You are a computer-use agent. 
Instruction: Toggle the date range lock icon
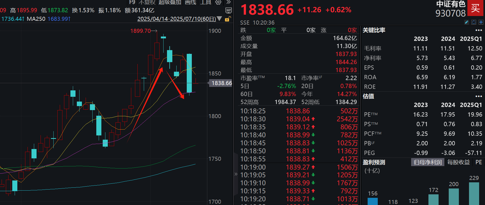click(228, 19)
